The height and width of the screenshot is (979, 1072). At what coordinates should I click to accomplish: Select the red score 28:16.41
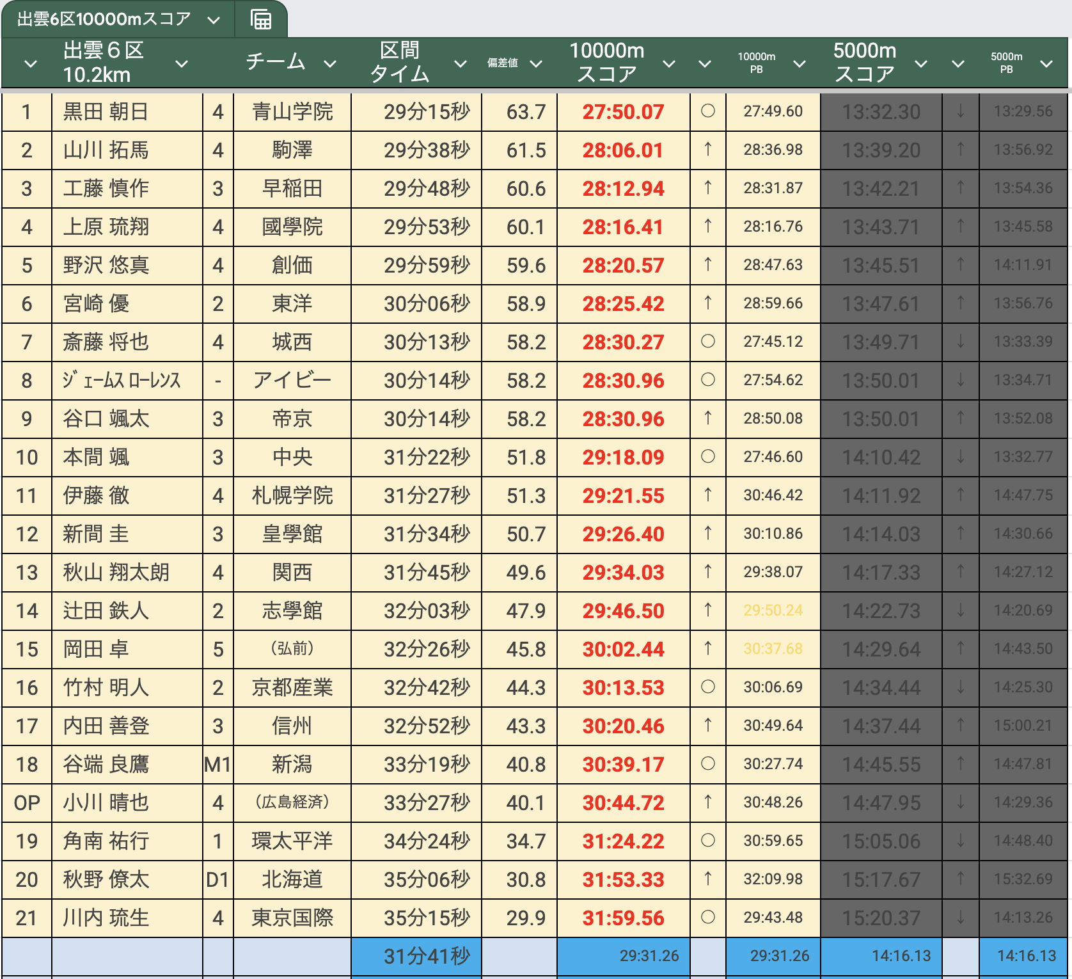624,227
